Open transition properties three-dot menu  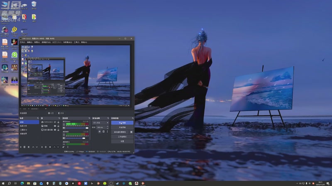pos(107,131)
